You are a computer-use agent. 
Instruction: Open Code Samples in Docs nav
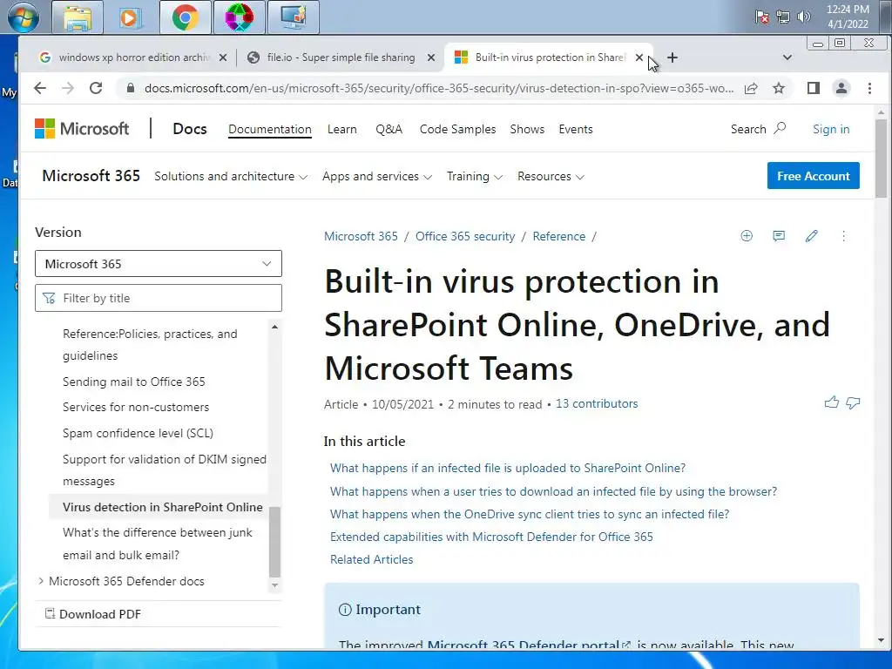(x=457, y=129)
